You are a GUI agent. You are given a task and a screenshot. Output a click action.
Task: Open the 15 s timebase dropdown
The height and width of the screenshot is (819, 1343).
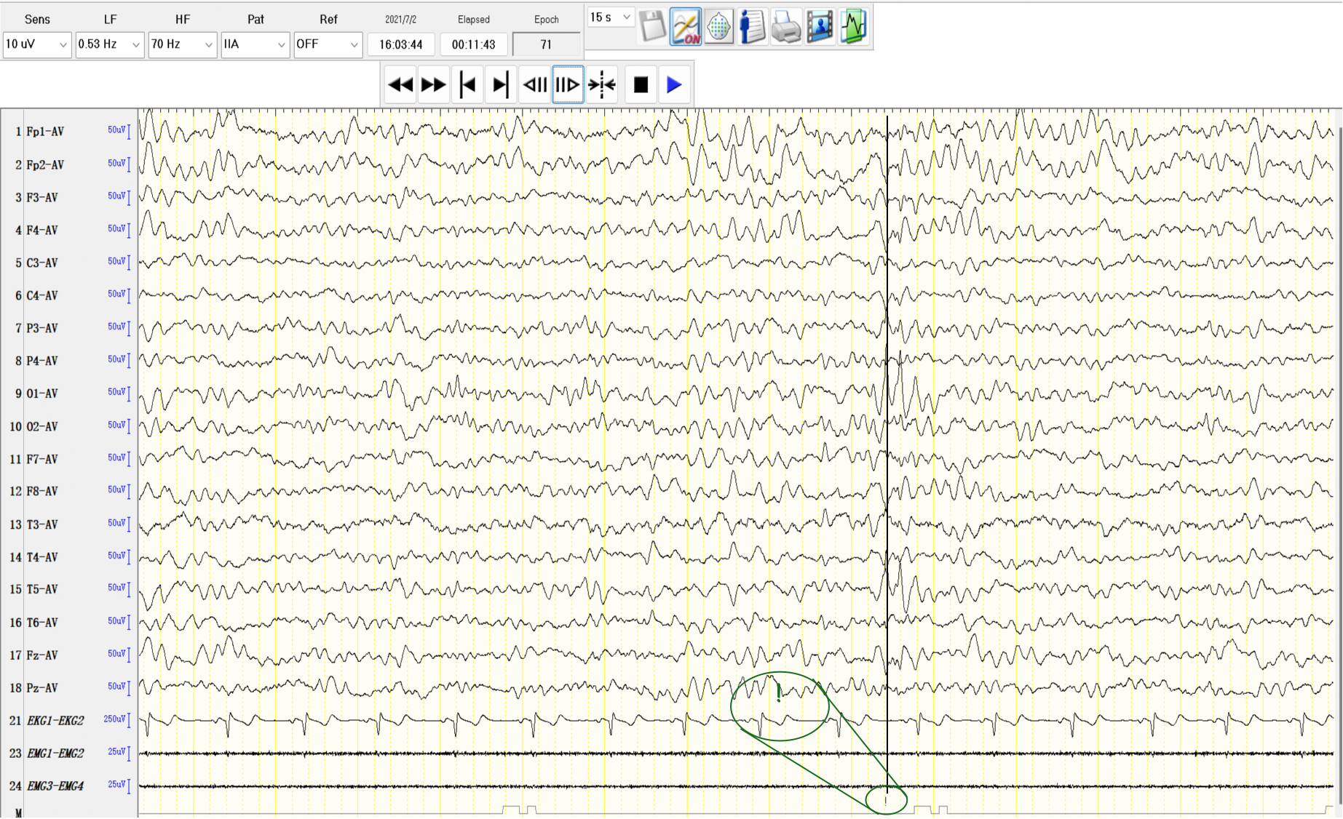pyautogui.click(x=610, y=16)
